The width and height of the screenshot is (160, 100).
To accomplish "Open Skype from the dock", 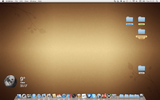I will tap(94, 96).
